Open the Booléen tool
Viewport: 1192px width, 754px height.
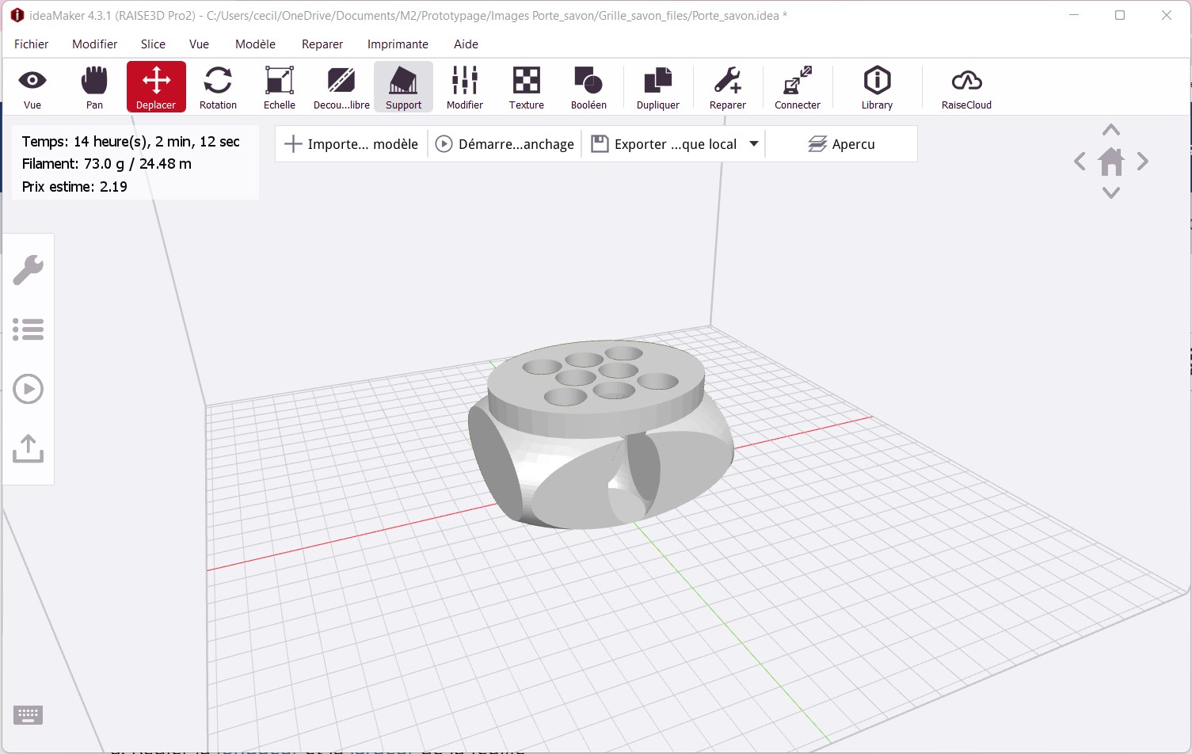(x=588, y=87)
